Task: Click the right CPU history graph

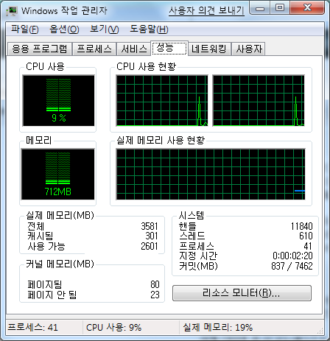Action: click(x=259, y=101)
